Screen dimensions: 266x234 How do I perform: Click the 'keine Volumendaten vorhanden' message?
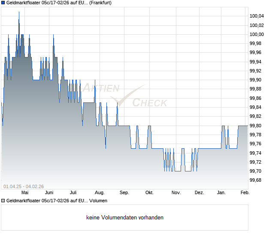(125, 218)
